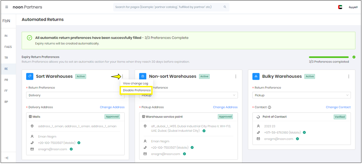The width and height of the screenshot is (362, 164).
Task: Click the green success checkmark icon in banner
Action: (29, 38)
